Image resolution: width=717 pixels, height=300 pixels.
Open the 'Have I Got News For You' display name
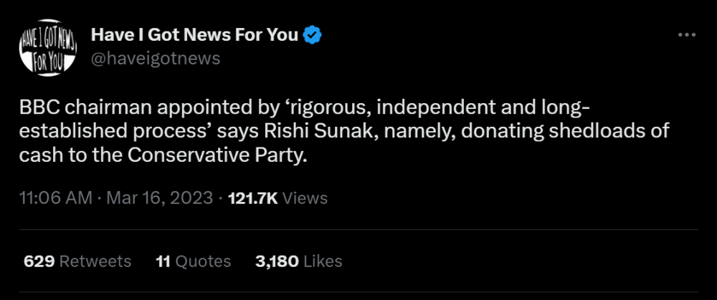pos(194,34)
